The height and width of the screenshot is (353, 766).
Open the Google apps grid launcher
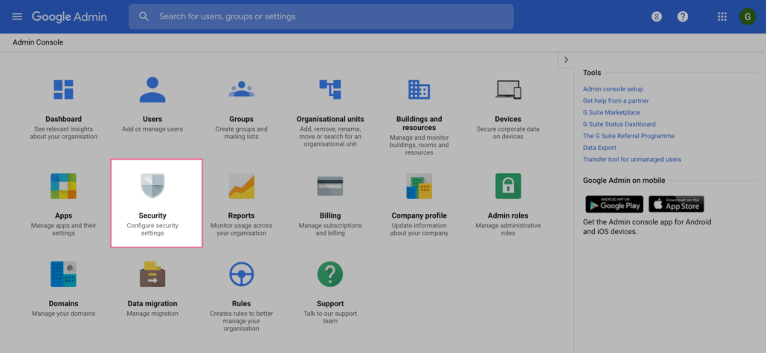click(722, 16)
